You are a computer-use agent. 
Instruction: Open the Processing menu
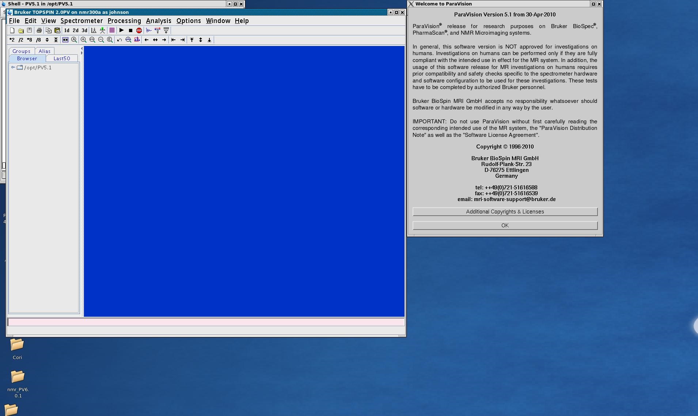tap(124, 21)
